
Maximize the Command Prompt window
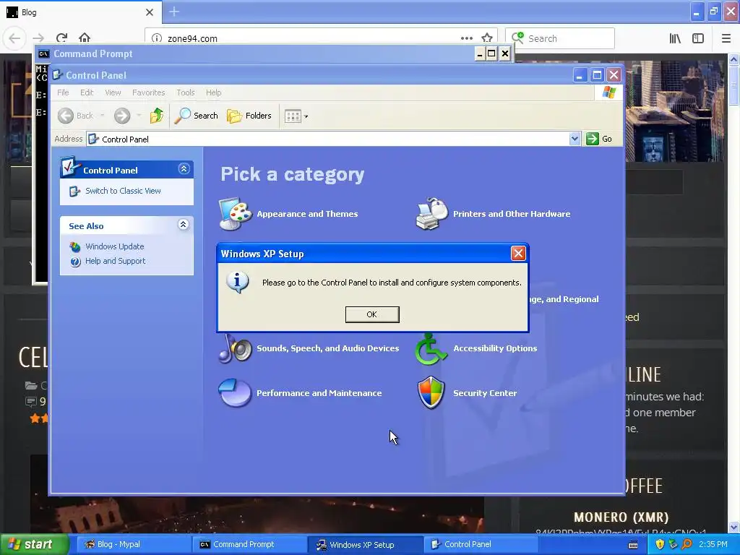tap(491, 53)
